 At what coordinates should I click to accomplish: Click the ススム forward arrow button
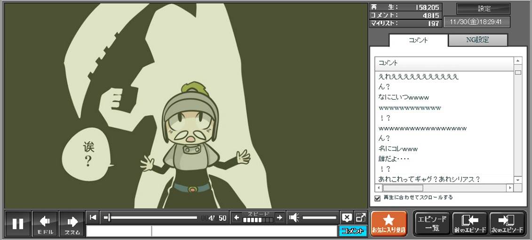tap(72, 224)
